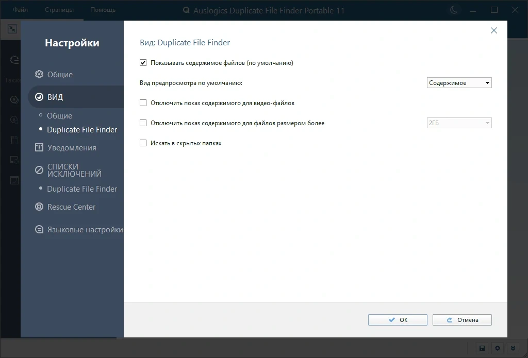
Task: Click the double chevron icon in status bar
Action: tap(513, 348)
